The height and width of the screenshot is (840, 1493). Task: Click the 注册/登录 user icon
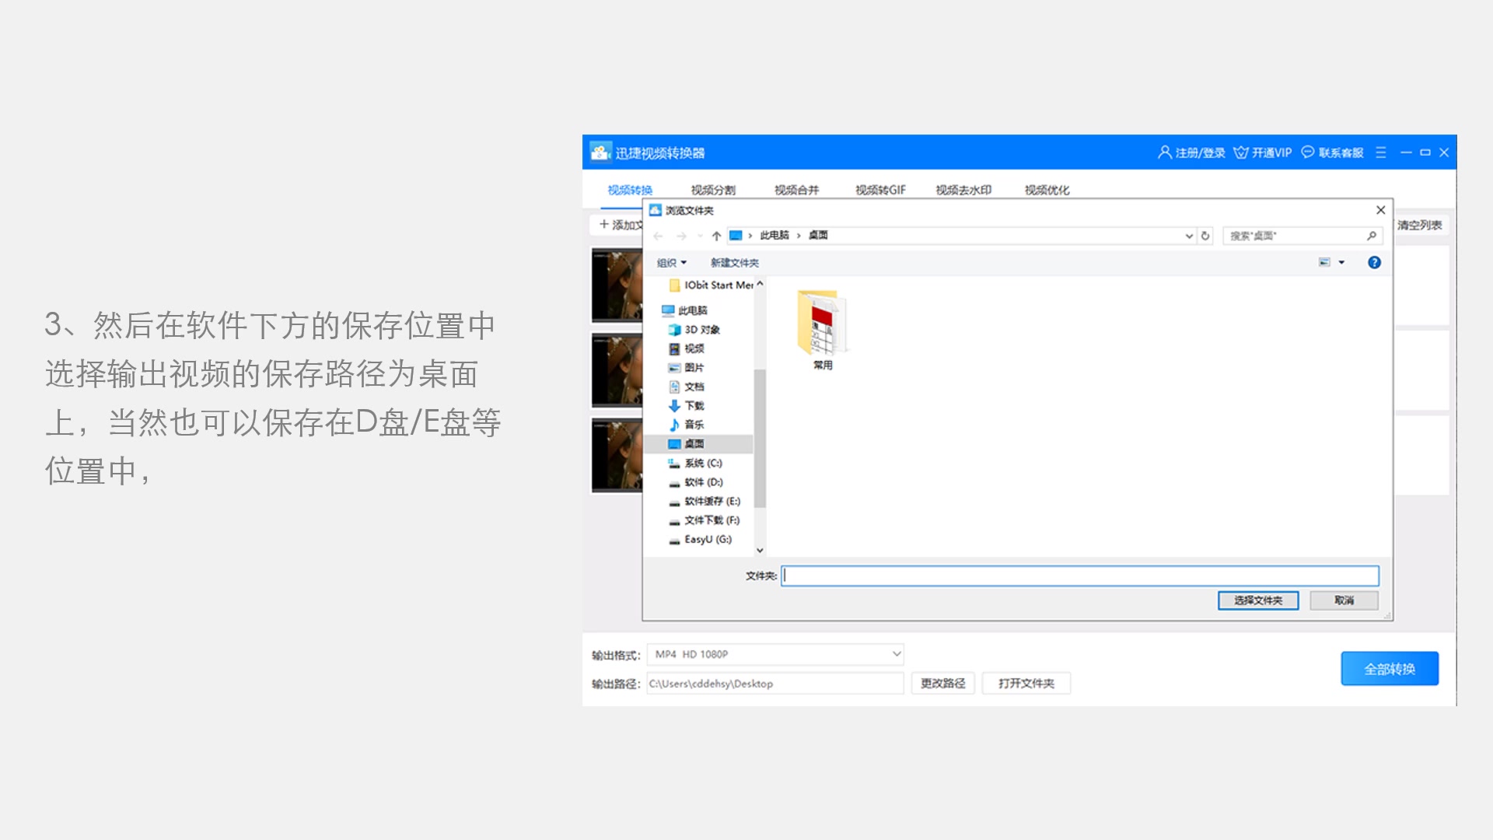pyautogui.click(x=1164, y=152)
